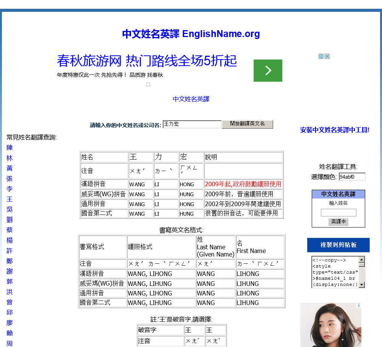Open the 中文姓名英譯 link below the ad
The image size is (382, 347).
click(191, 99)
